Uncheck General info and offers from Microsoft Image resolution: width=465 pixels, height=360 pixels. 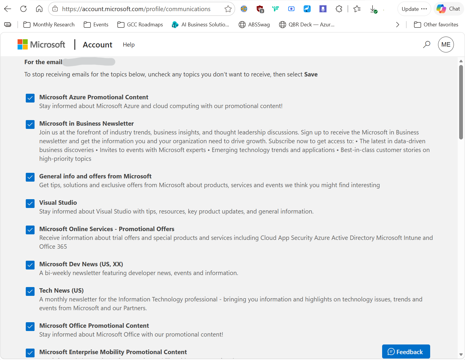point(30,177)
